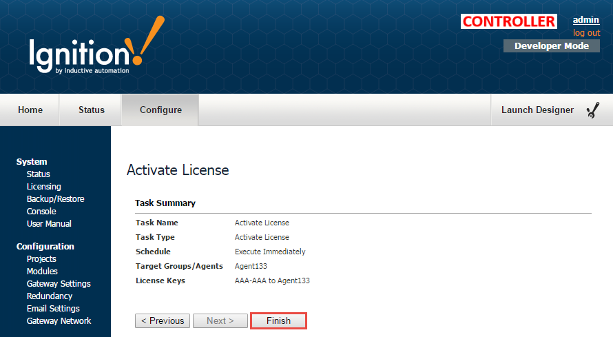The height and width of the screenshot is (337, 613).
Task: Click the CONTROLLER label
Action: [x=508, y=21]
